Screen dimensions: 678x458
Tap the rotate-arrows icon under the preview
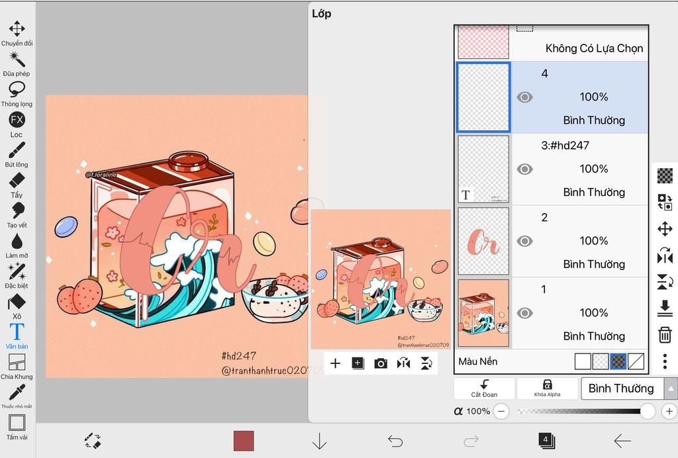tap(426, 363)
